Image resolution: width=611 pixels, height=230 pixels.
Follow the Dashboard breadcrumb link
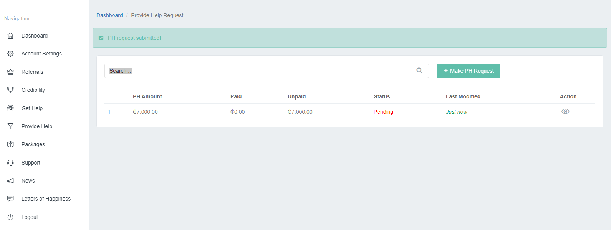109,15
